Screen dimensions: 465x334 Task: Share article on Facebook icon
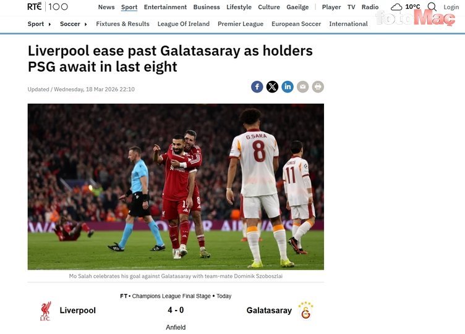tap(257, 87)
